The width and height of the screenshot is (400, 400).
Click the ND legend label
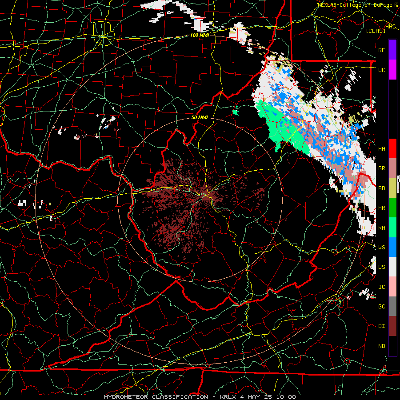(x=381, y=346)
